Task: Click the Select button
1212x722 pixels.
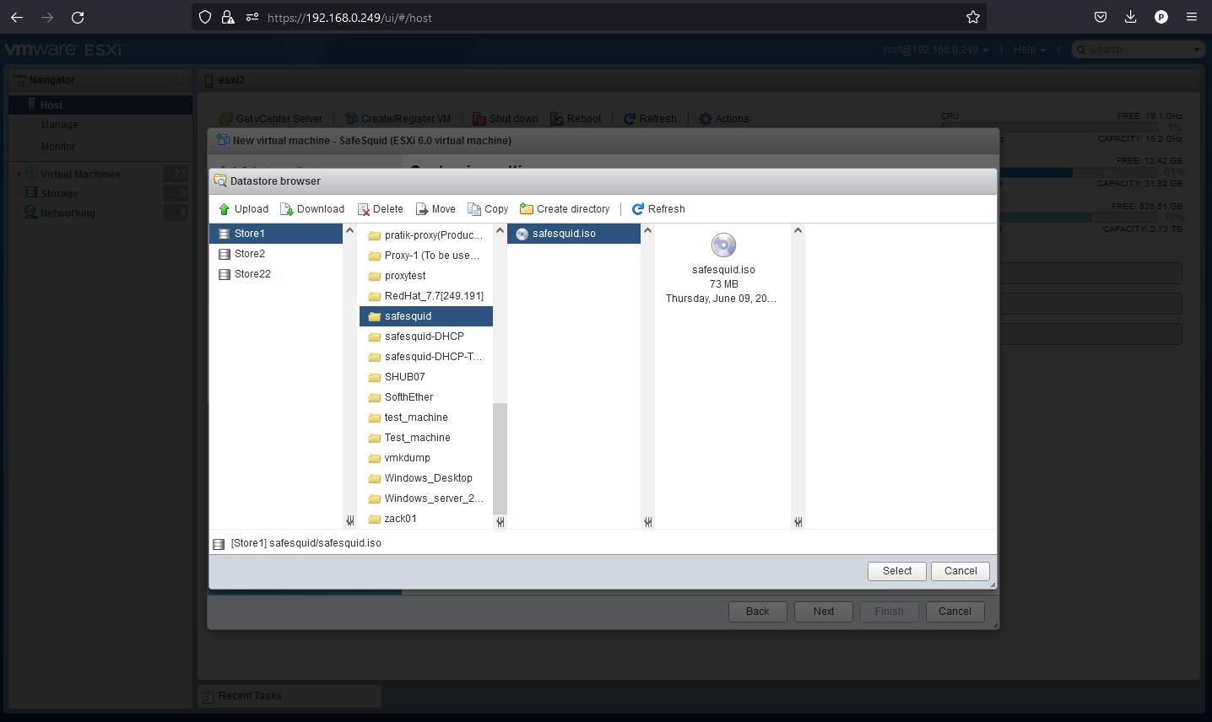Action: [897, 571]
